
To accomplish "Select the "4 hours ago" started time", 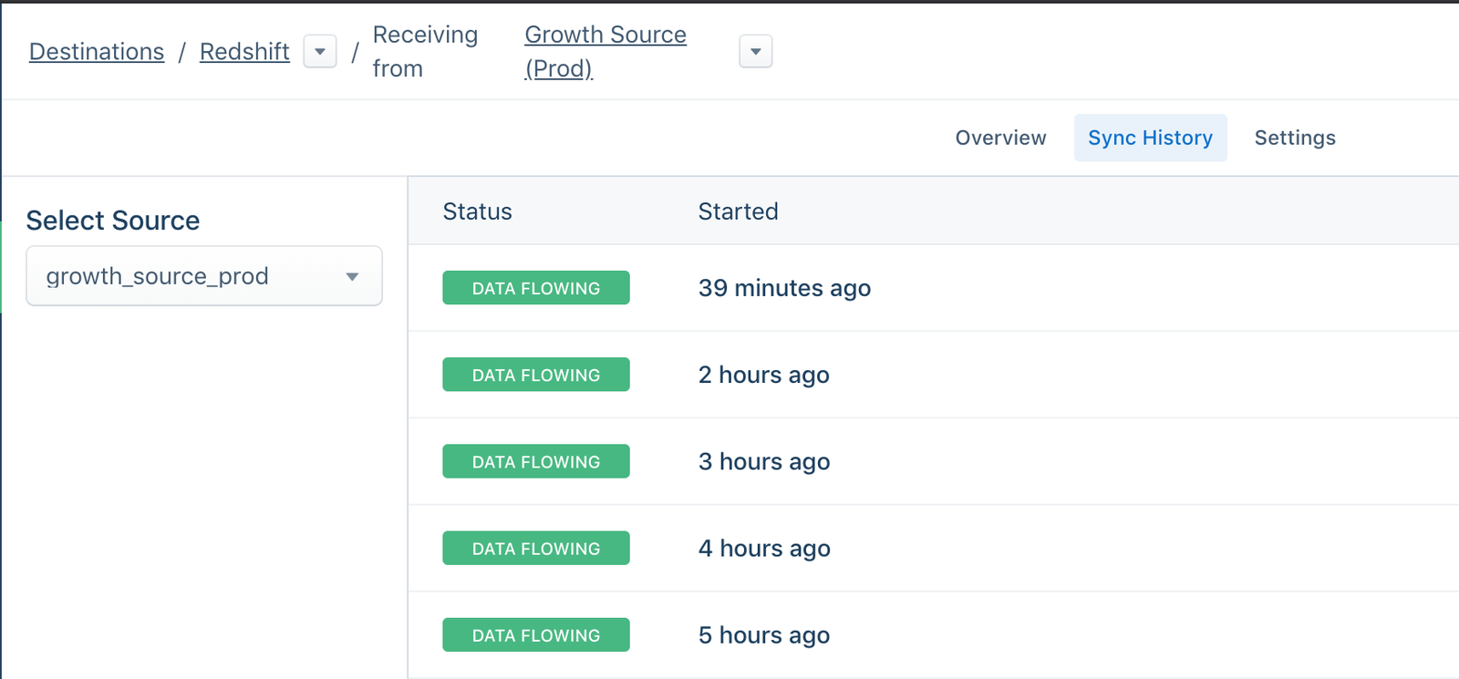I will (764, 549).
